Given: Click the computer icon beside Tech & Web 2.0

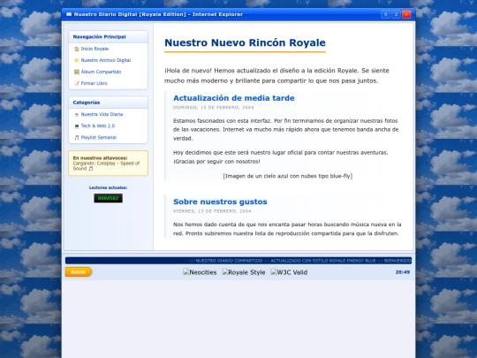Looking at the screenshot, I should coord(77,126).
